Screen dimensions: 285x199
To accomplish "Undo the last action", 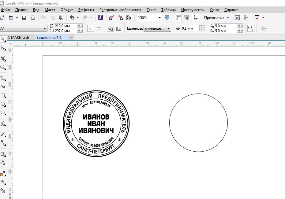I will [72, 18].
